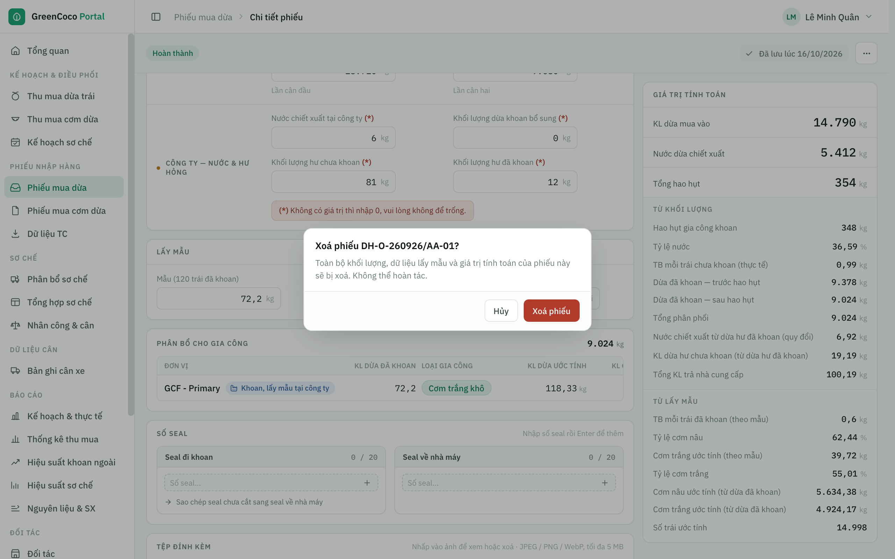Click the Đối tác building icon
The width and height of the screenshot is (895, 559).
click(x=15, y=553)
